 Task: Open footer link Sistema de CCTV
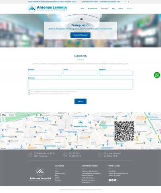coord(87,182)
